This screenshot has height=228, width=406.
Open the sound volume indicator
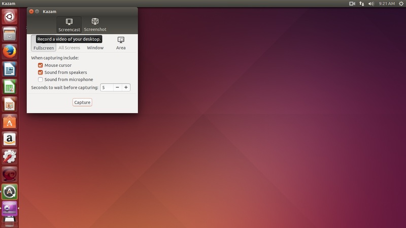pos(371,4)
